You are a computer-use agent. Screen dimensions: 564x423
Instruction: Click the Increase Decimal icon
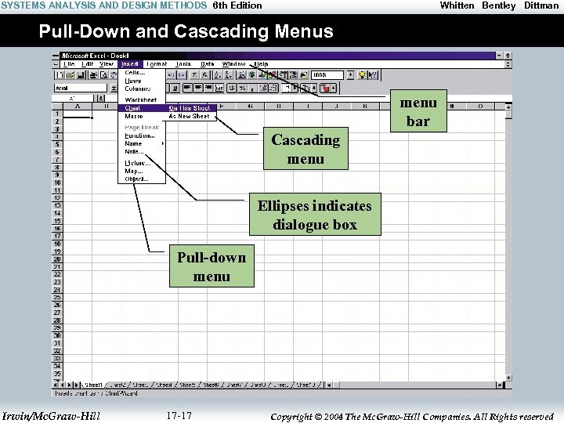[x=263, y=88]
